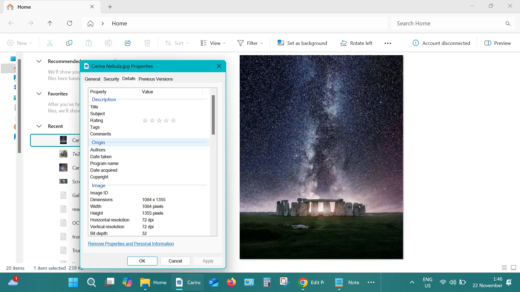This screenshot has height=292, width=520.
Task: Click the Refresh icon
Action: click(70, 23)
